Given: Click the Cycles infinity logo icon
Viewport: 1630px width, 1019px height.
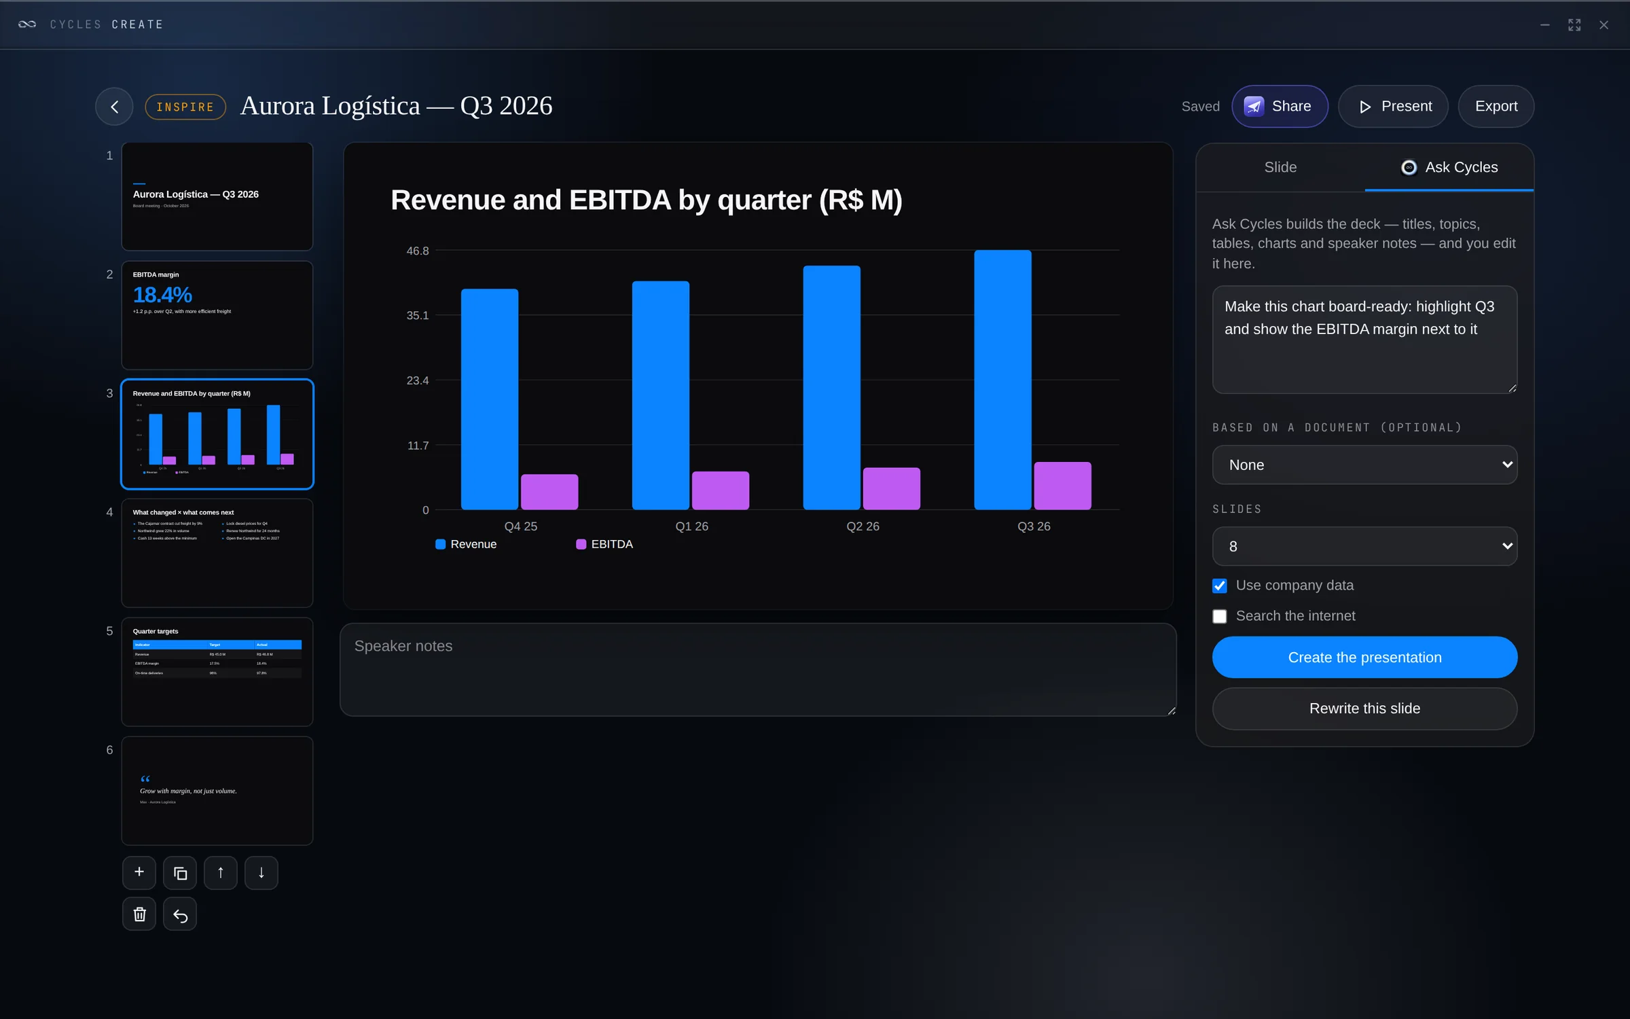Looking at the screenshot, I should coord(27,24).
